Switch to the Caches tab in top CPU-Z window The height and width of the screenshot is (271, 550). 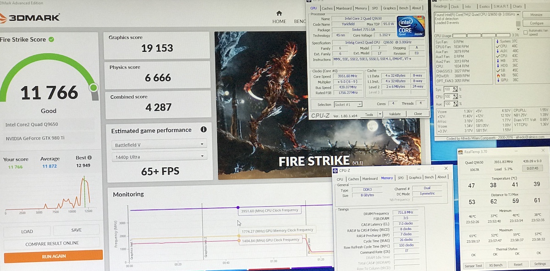coord(327,8)
